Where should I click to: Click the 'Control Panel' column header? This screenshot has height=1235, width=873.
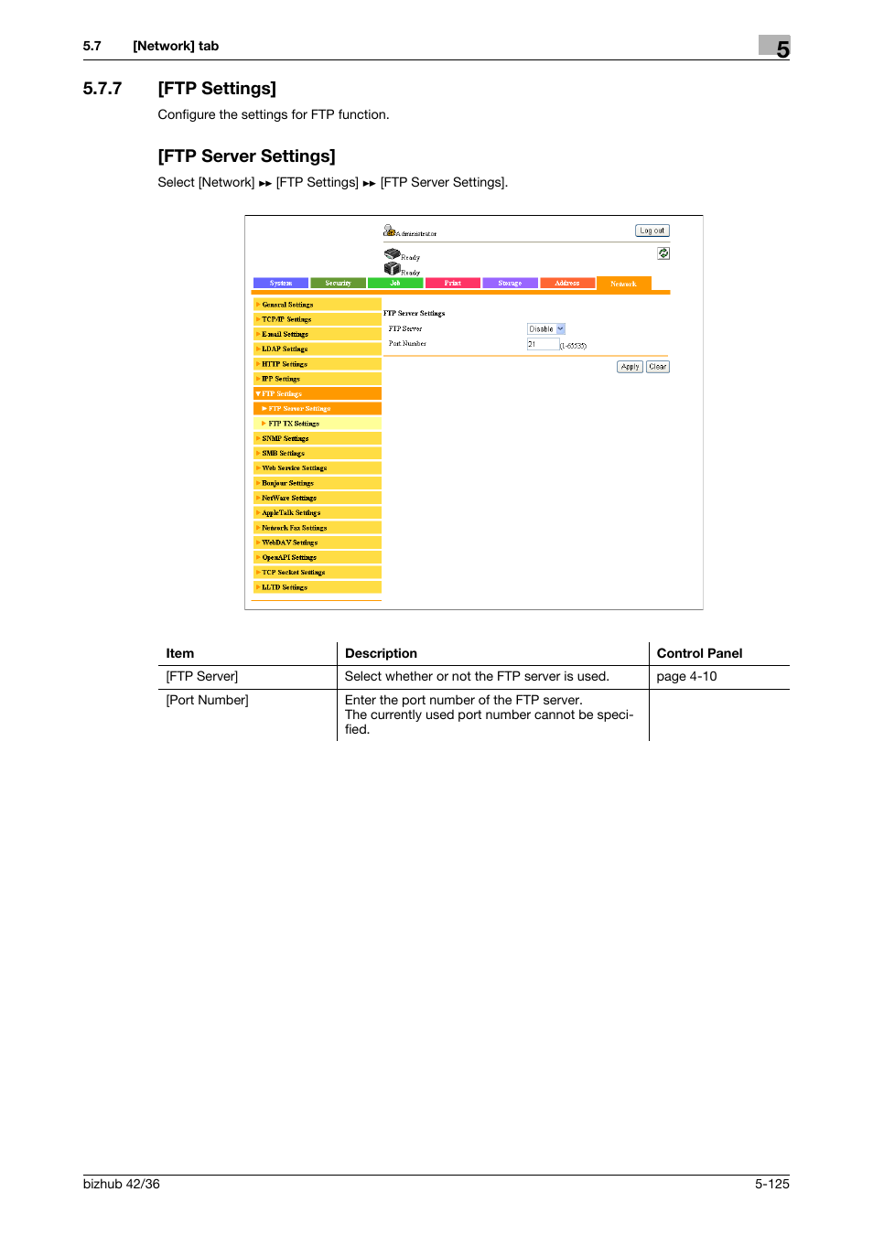(700, 653)
